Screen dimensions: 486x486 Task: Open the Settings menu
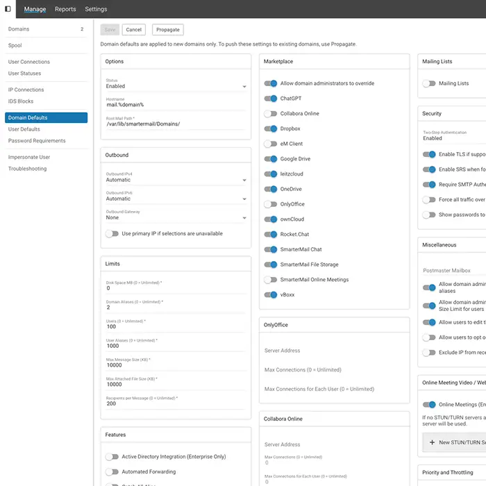(96, 9)
